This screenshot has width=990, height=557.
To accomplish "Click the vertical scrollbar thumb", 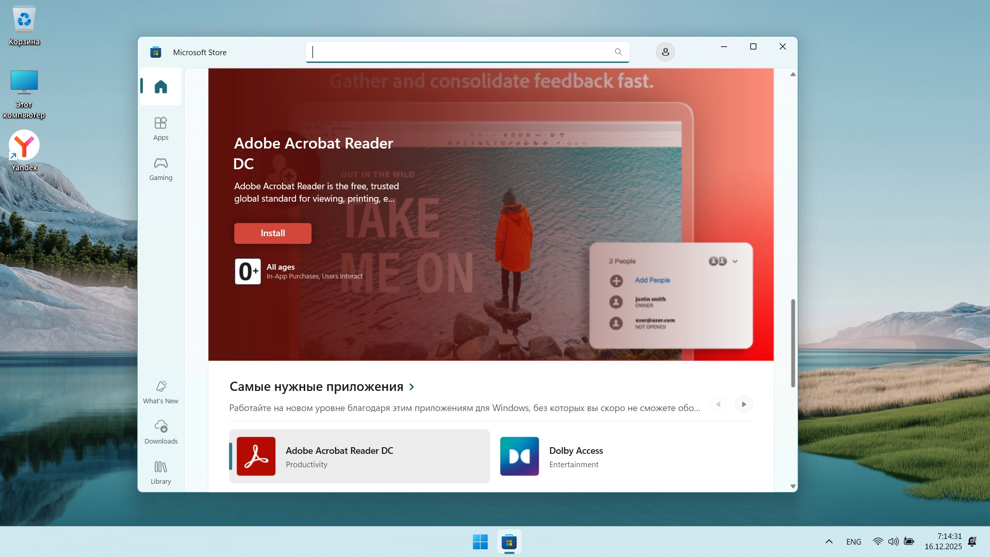I will click(793, 343).
